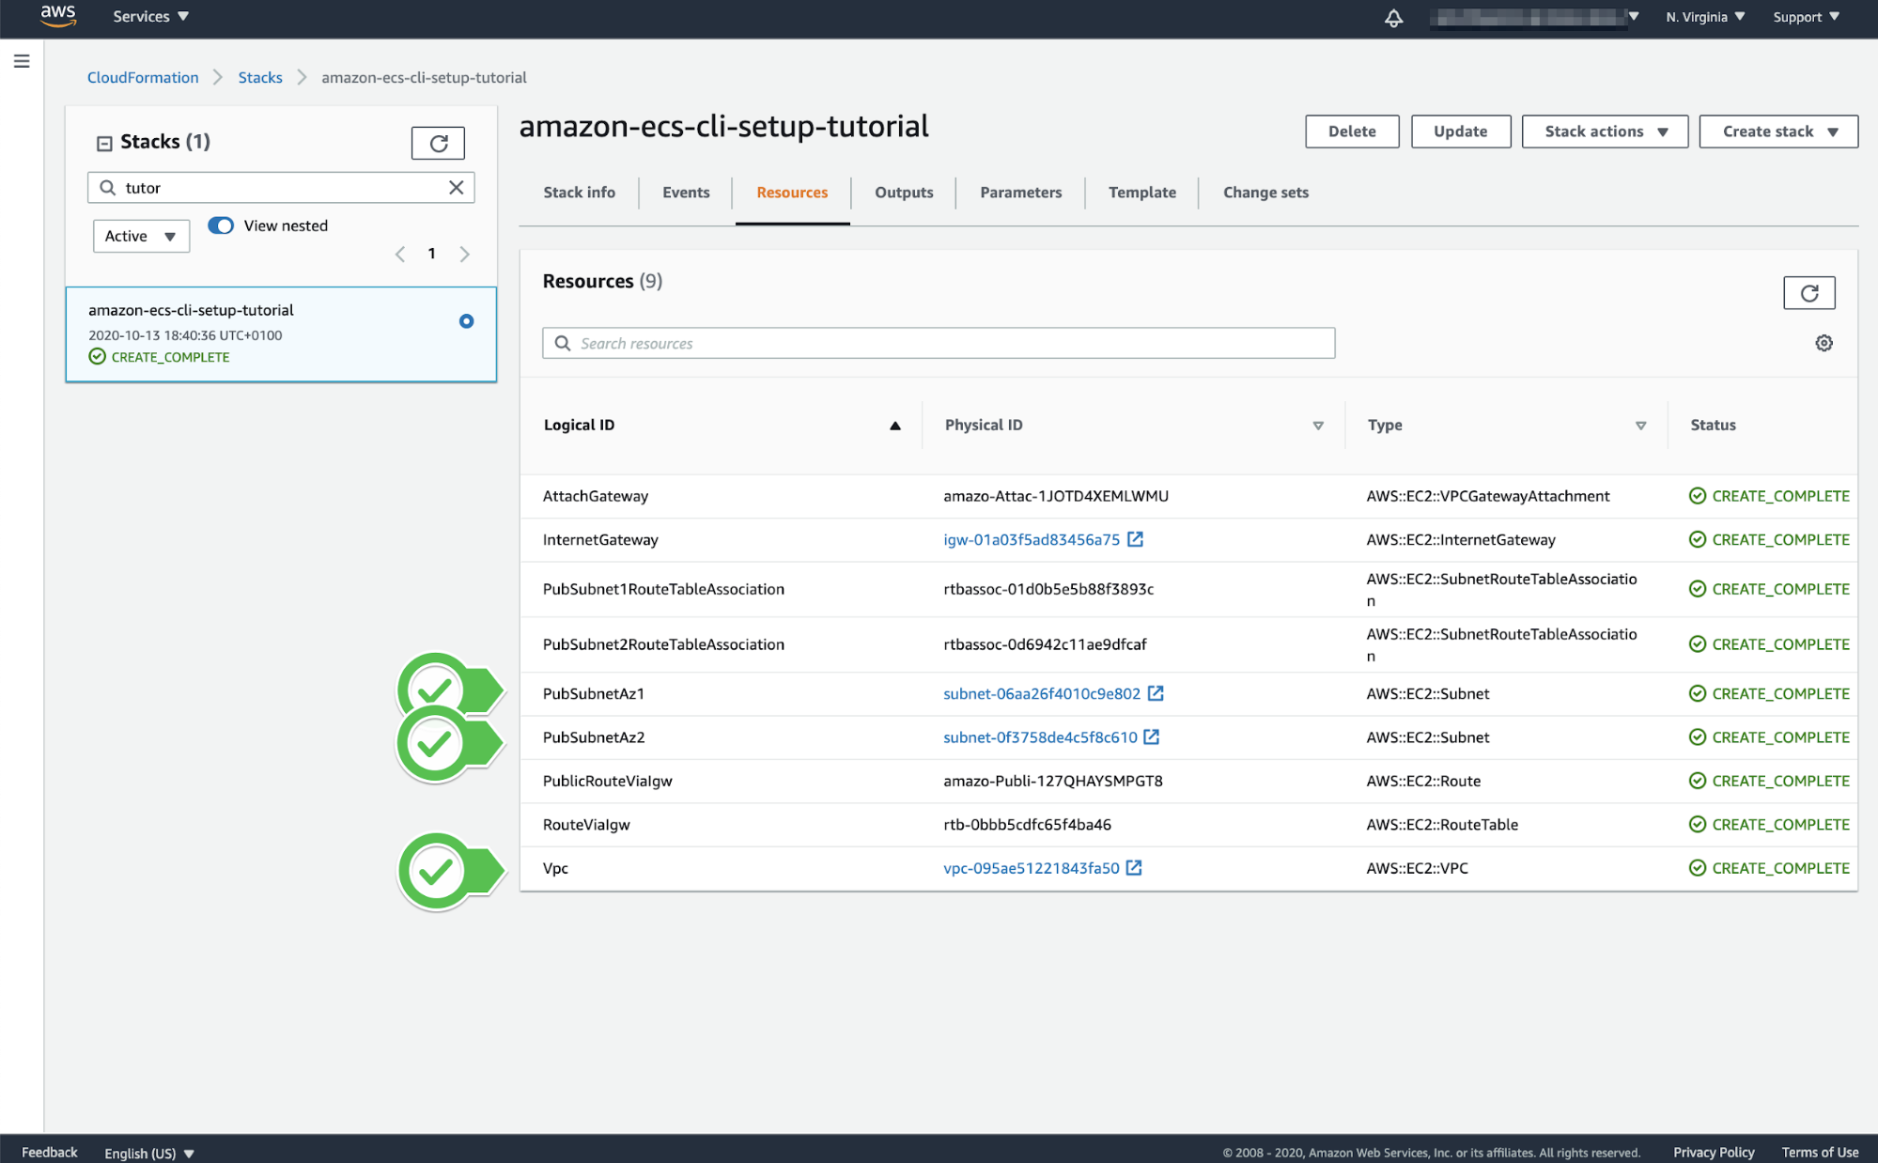This screenshot has width=1878, height=1163.
Task: Switch to Parameters tab
Action: (1020, 192)
